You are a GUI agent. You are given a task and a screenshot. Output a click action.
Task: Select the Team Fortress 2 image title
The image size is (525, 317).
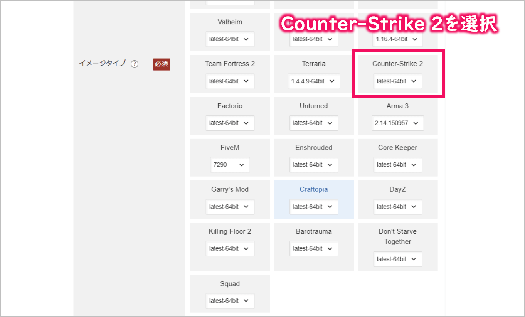pyautogui.click(x=230, y=64)
